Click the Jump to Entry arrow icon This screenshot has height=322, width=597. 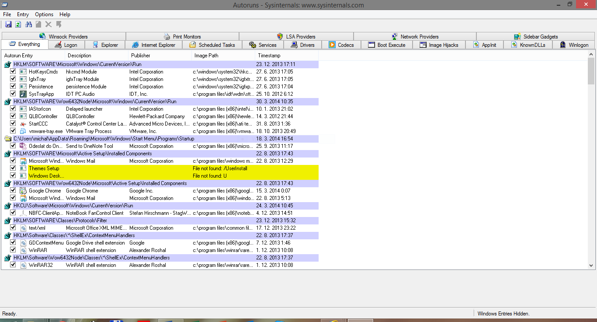[58, 24]
